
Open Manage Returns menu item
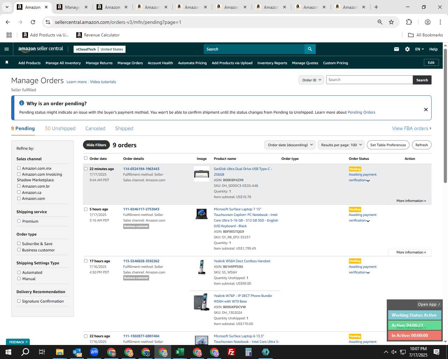click(x=99, y=63)
